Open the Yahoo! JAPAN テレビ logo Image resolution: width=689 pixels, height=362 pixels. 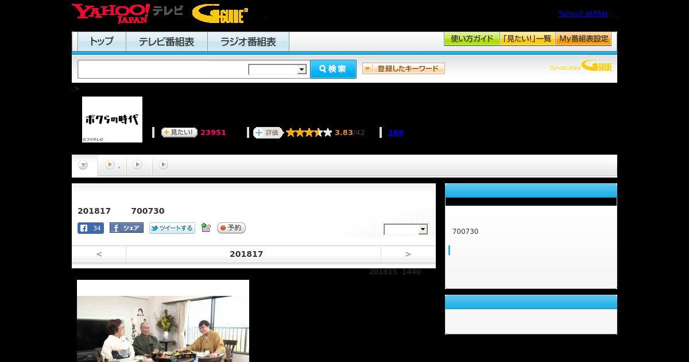[x=127, y=13]
